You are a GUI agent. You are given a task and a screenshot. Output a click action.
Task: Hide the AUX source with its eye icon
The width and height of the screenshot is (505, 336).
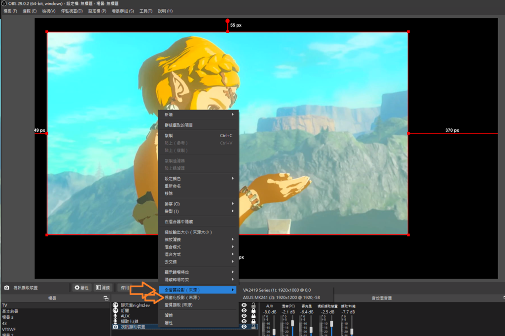click(244, 316)
